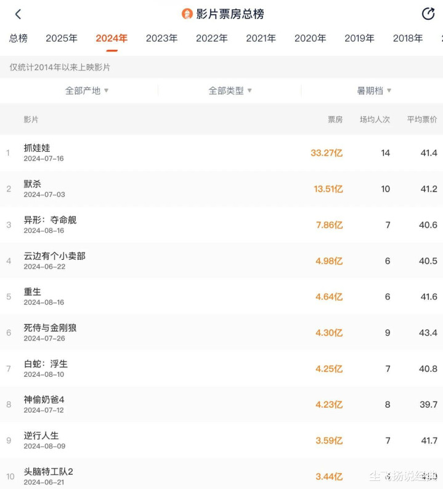Switch to the 2018年 tab
443x489 pixels.
(x=408, y=38)
